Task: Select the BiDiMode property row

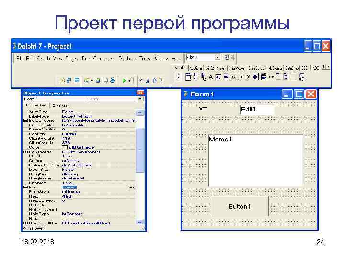Action: click(79, 116)
